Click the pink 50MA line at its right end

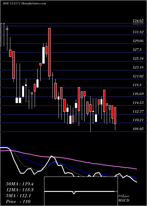click(136, 169)
